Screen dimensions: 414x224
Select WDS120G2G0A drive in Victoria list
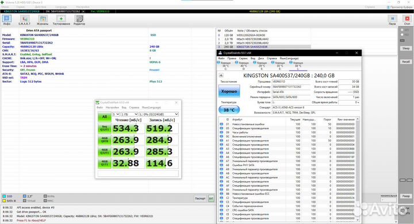pos(263,35)
